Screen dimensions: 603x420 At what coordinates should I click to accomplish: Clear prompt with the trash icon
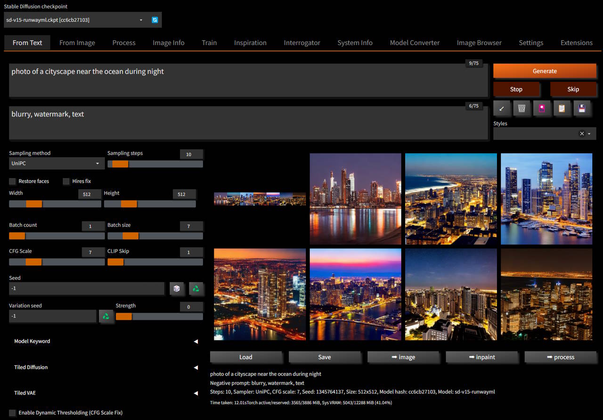[x=522, y=109]
